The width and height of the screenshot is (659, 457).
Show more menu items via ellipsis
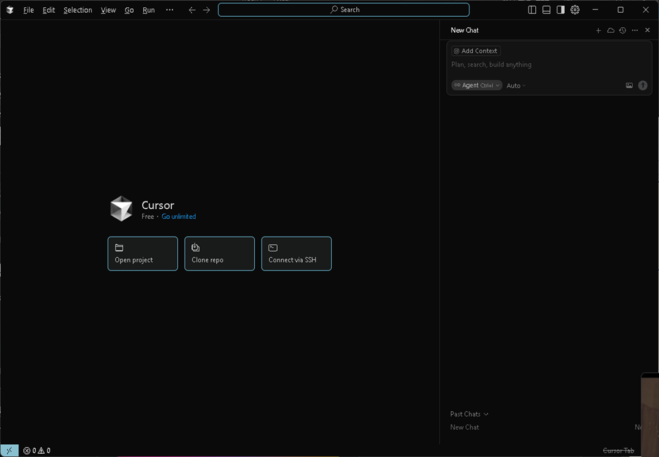(169, 9)
